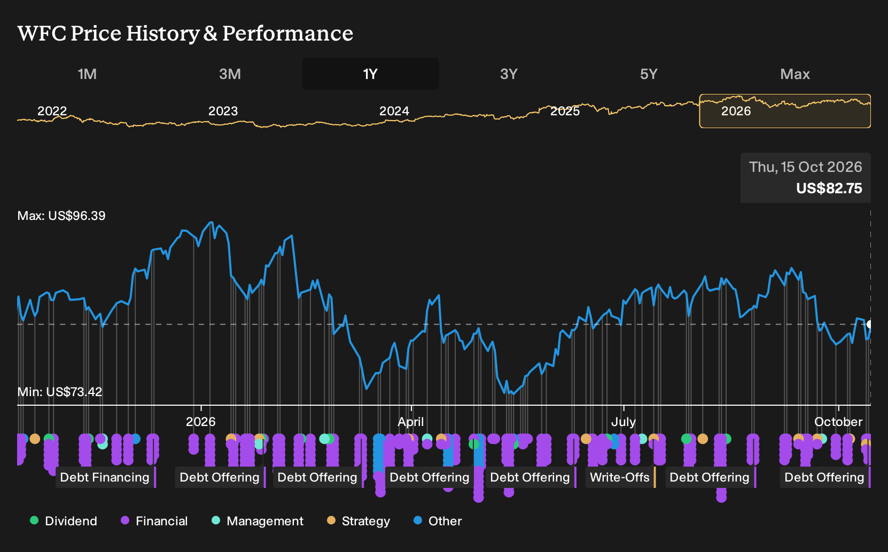Open the 5Y price range
Screen dimensions: 888x552
pyautogui.click(x=649, y=74)
